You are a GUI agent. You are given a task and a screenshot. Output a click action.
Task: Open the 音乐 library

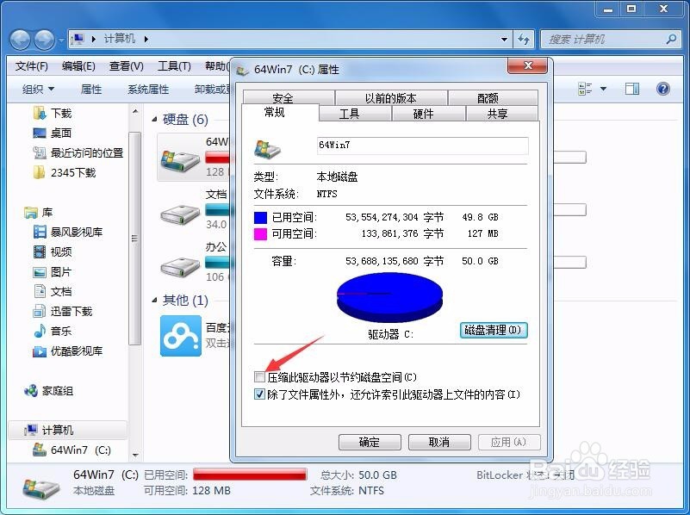pos(53,331)
